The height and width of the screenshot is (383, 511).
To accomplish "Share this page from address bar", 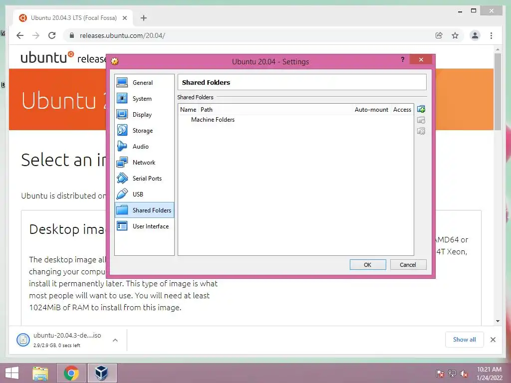I will [439, 35].
